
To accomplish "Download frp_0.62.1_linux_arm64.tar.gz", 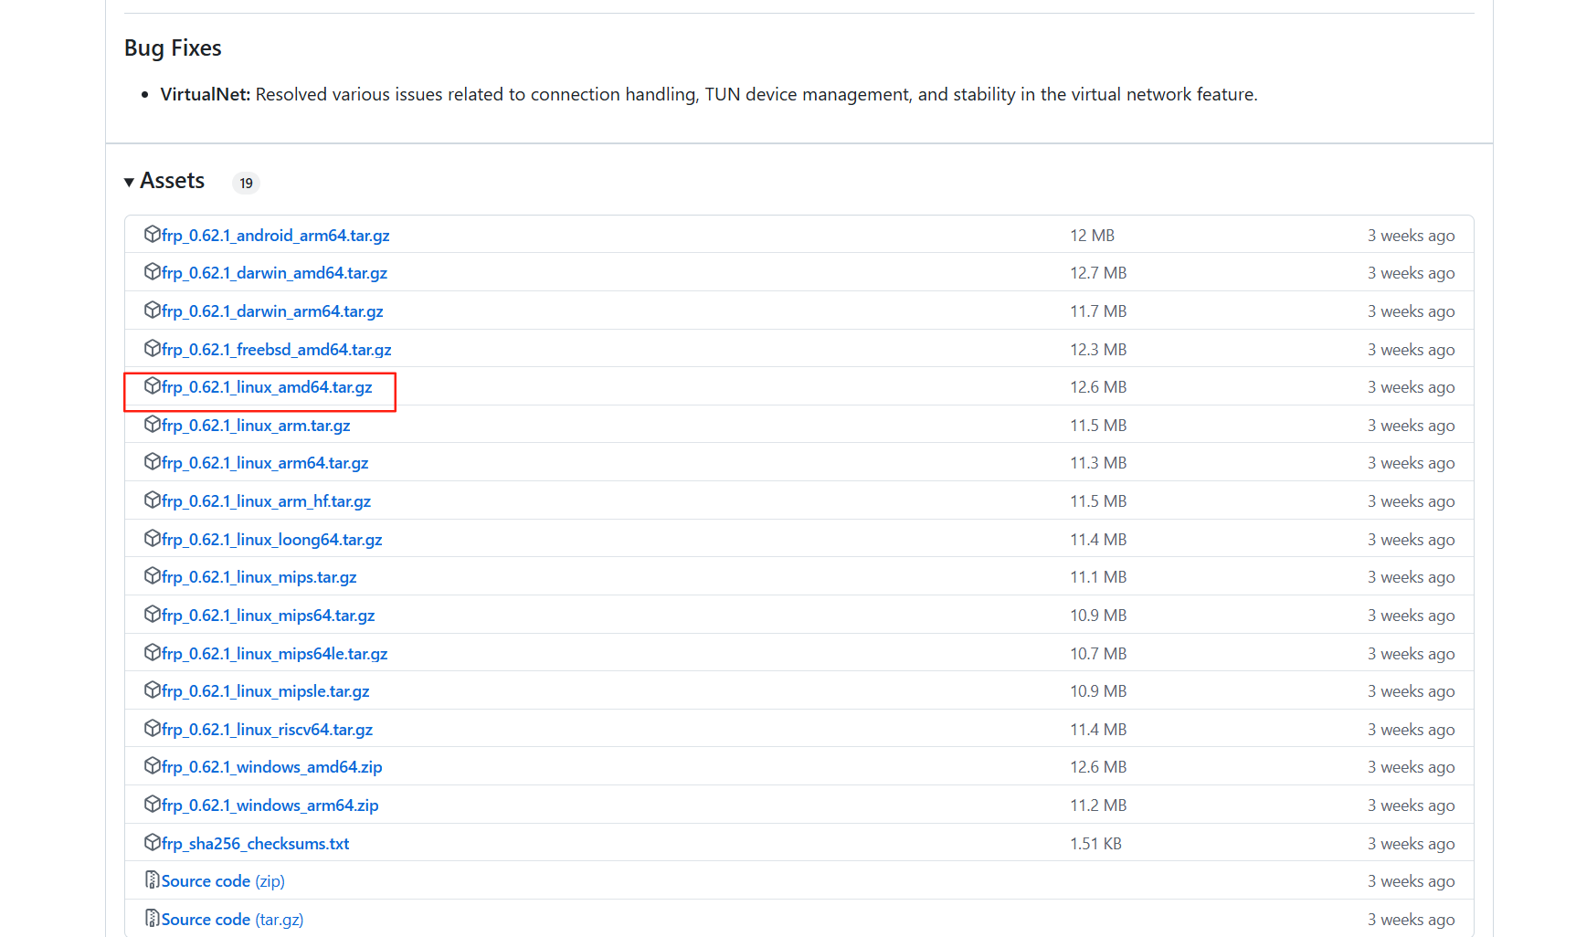I will (265, 463).
